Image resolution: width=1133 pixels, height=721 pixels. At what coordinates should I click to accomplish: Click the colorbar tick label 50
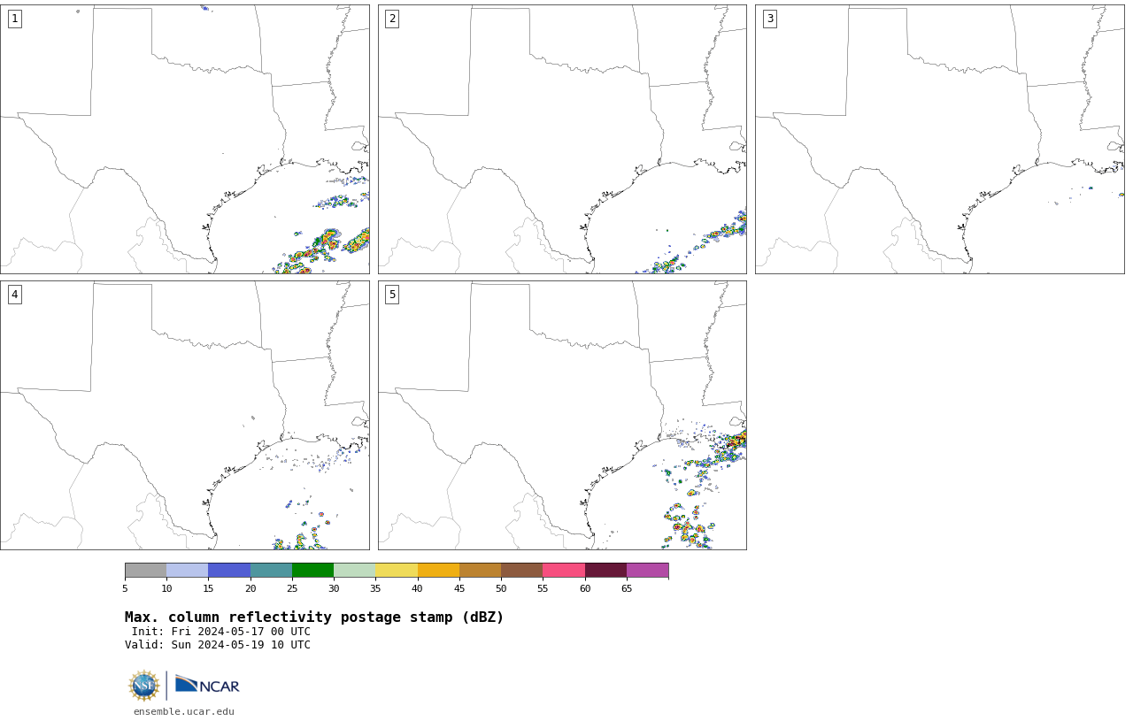coord(501,589)
